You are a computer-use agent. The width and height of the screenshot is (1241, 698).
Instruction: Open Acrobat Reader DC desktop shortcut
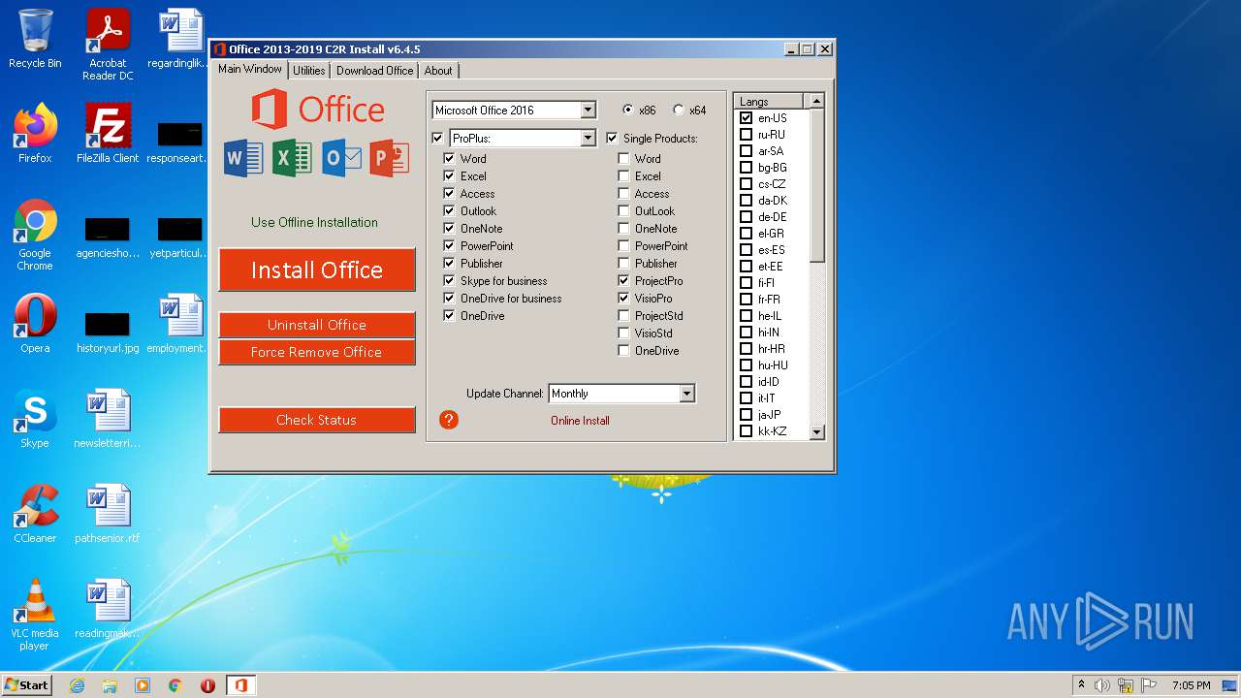[108, 45]
